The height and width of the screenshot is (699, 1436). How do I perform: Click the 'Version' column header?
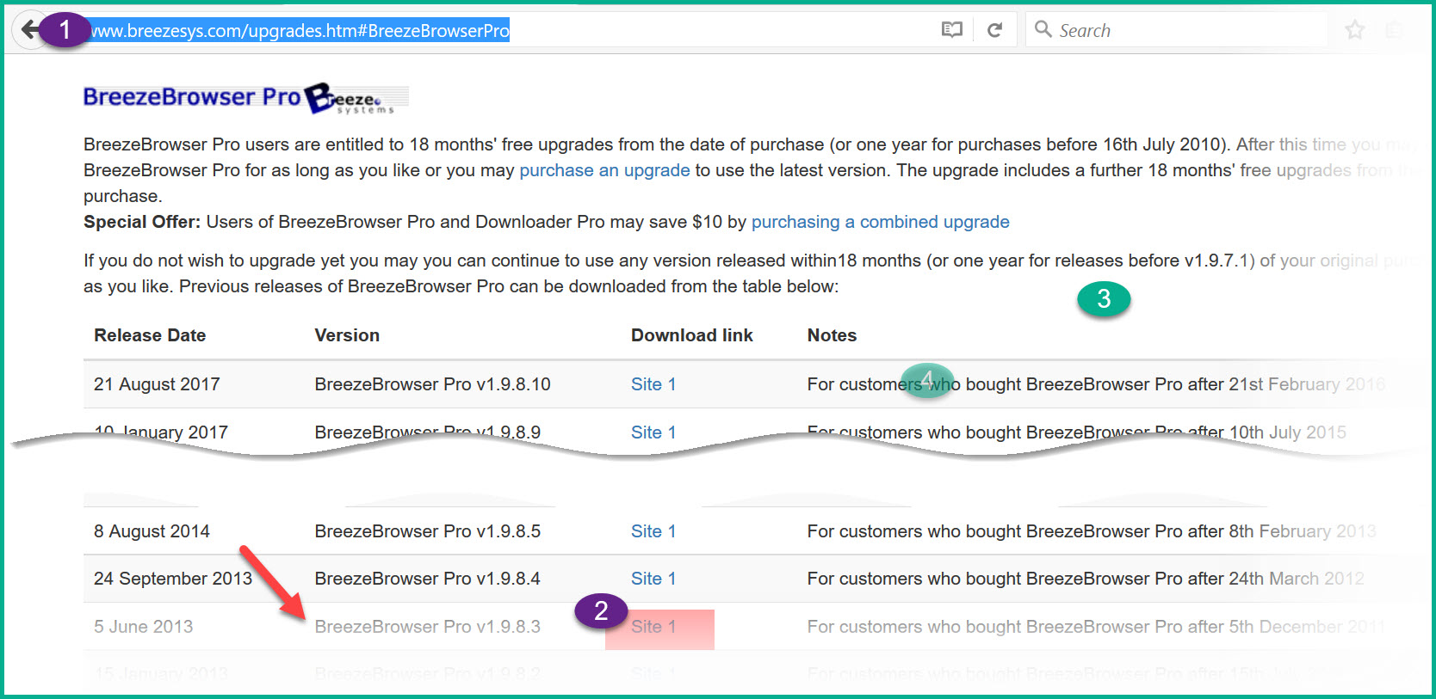click(x=347, y=335)
